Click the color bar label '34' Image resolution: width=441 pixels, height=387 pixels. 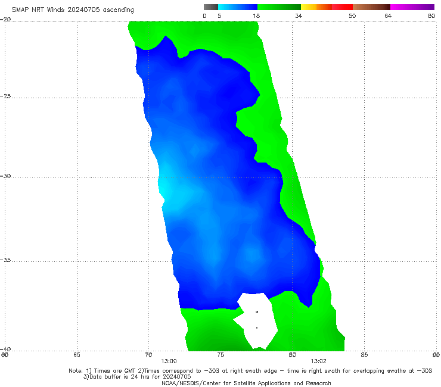click(299, 15)
